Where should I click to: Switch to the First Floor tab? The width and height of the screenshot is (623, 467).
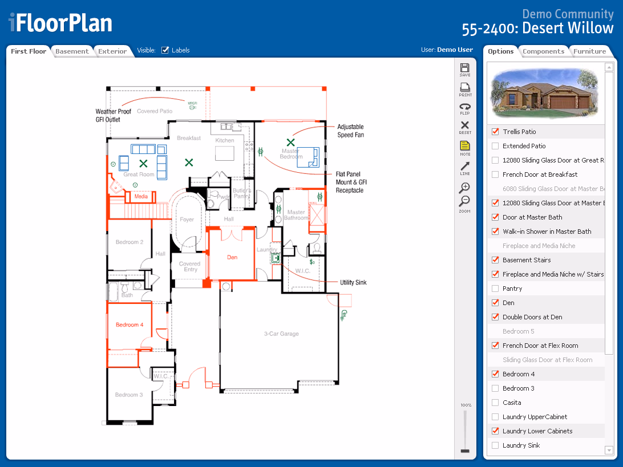(29, 51)
